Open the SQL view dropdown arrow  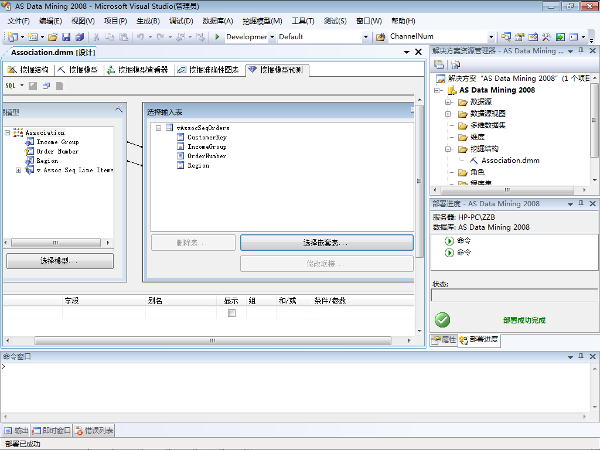pyautogui.click(x=22, y=86)
